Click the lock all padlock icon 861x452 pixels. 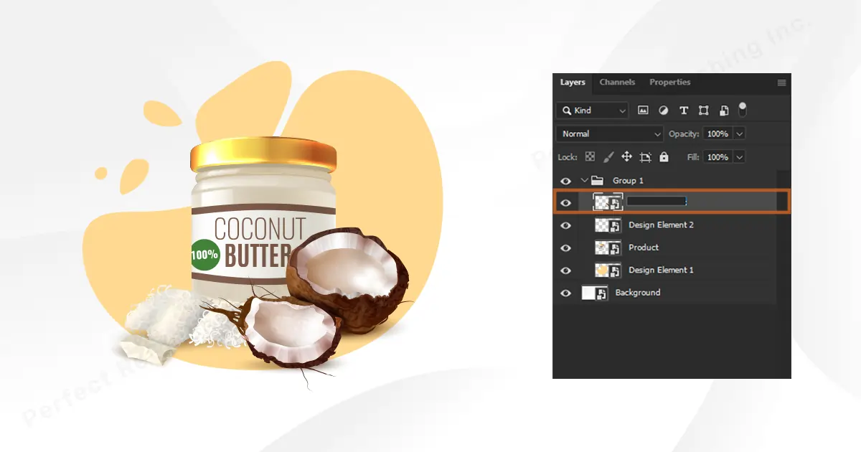click(664, 157)
